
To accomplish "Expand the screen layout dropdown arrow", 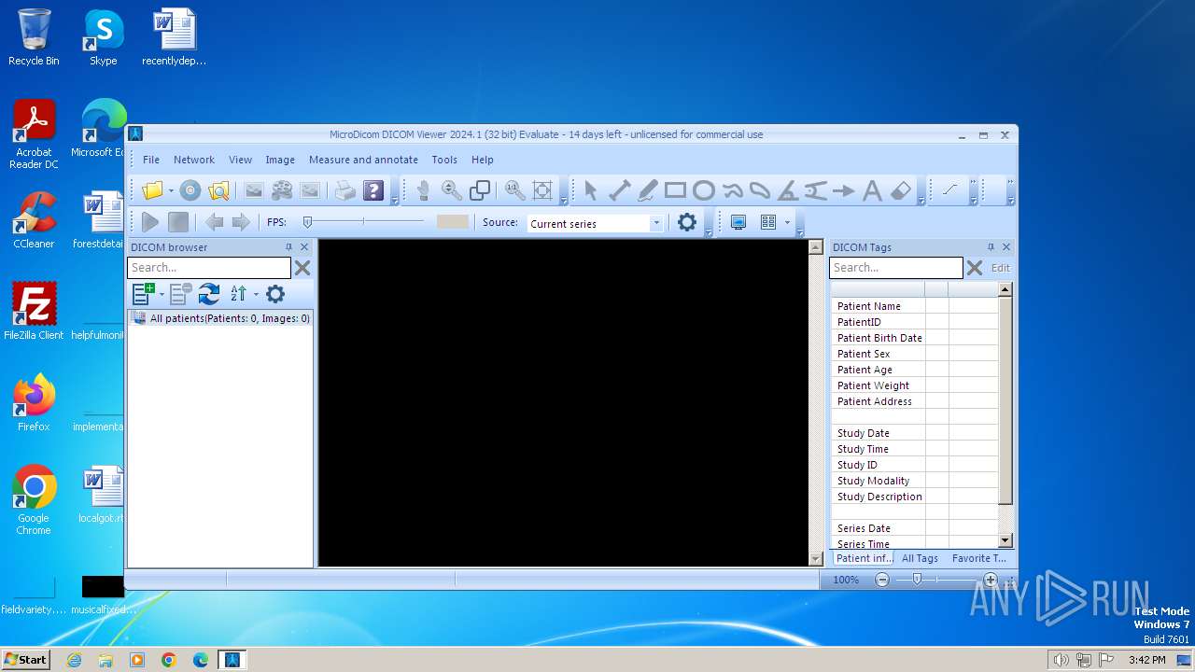I will point(787,222).
